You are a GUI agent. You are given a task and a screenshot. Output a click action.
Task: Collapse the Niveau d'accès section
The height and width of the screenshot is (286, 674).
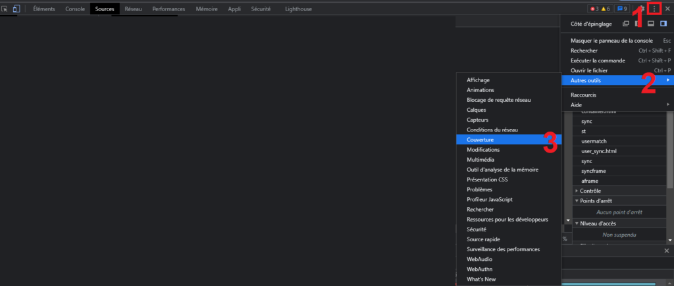(619, 224)
